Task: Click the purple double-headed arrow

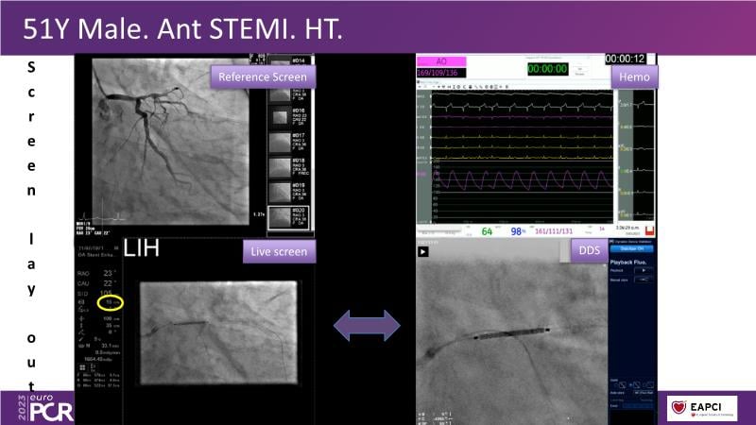Action: [x=368, y=326]
